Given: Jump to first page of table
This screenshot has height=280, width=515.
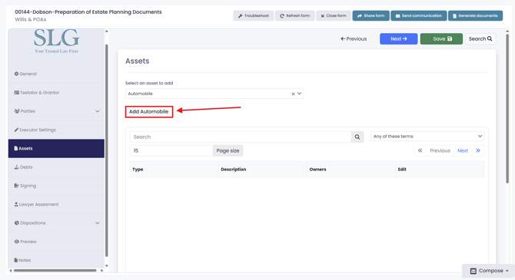Looking at the screenshot, I should [x=420, y=151].
